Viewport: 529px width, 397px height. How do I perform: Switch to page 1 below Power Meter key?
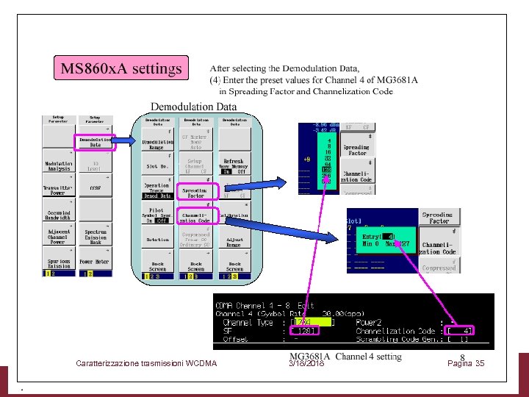click(85, 273)
